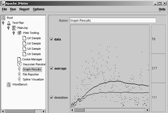Click the tree panel scrollbar left arrow
This screenshot has width=168, height=113.
click(x=3, y=111)
